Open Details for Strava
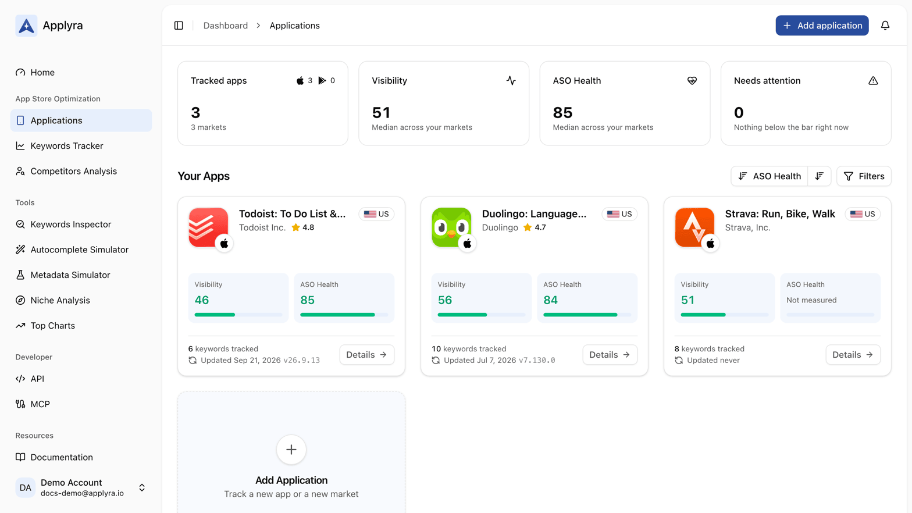The height and width of the screenshot is (513, 912). point(853,355)
